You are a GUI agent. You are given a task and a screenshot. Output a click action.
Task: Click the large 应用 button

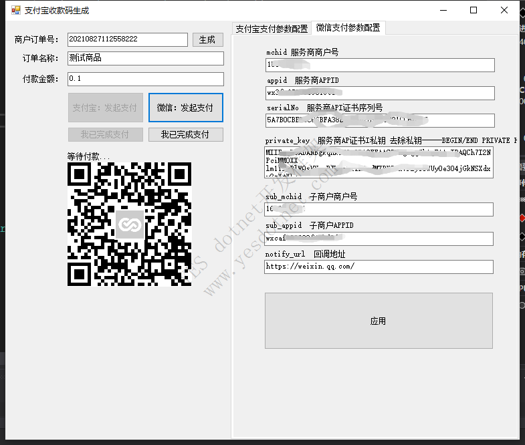pos(379,321)
